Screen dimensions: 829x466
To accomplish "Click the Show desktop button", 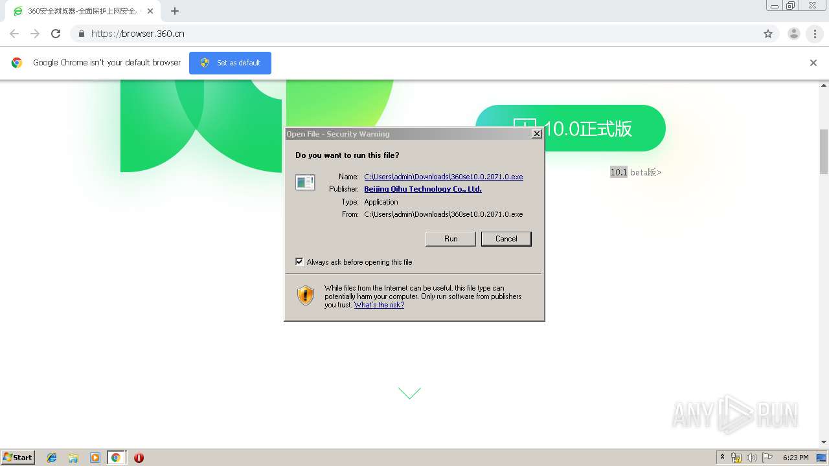I will (x=823, y=458).
